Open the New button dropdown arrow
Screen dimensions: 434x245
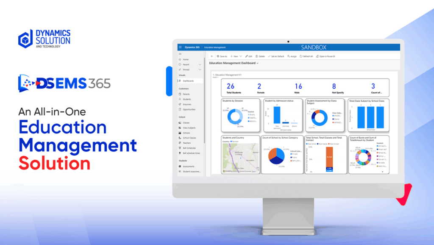240,56
